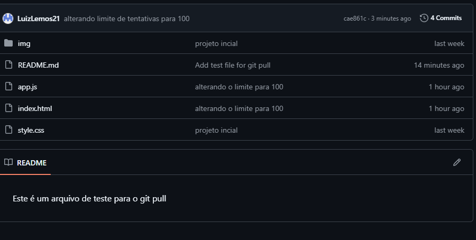Click the img folder icon

pyautogui.click(x=8, y=43)
